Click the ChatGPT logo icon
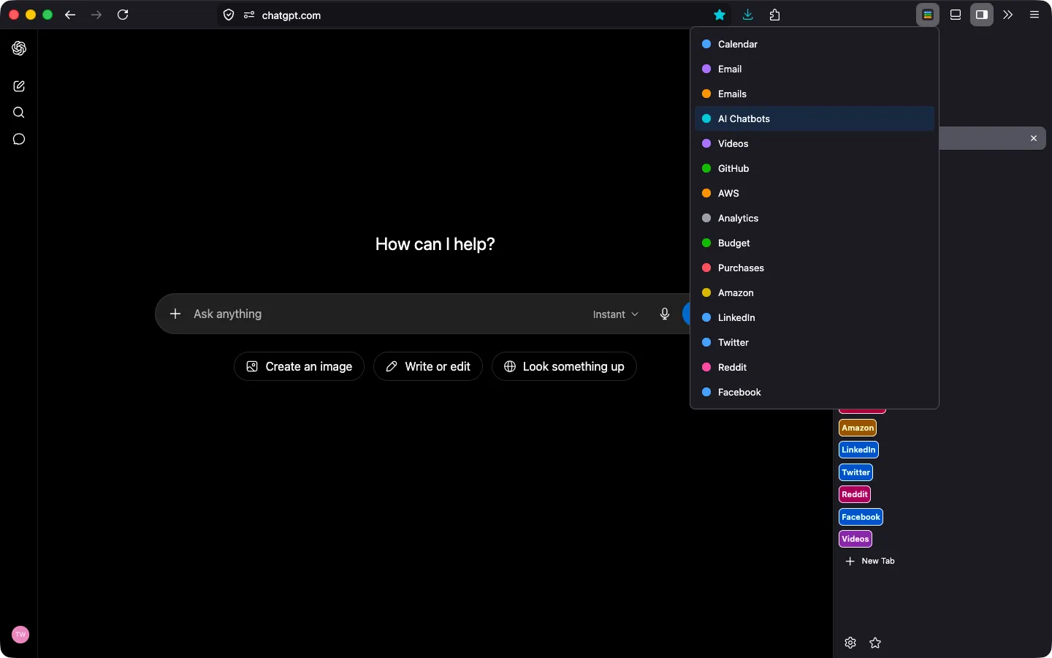 coord(19,48)
